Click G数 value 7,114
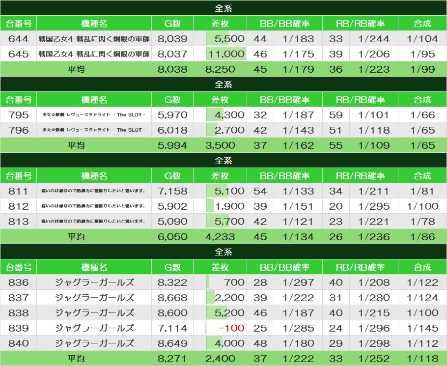The image size is (447, 366). click(x=172, y=328)
